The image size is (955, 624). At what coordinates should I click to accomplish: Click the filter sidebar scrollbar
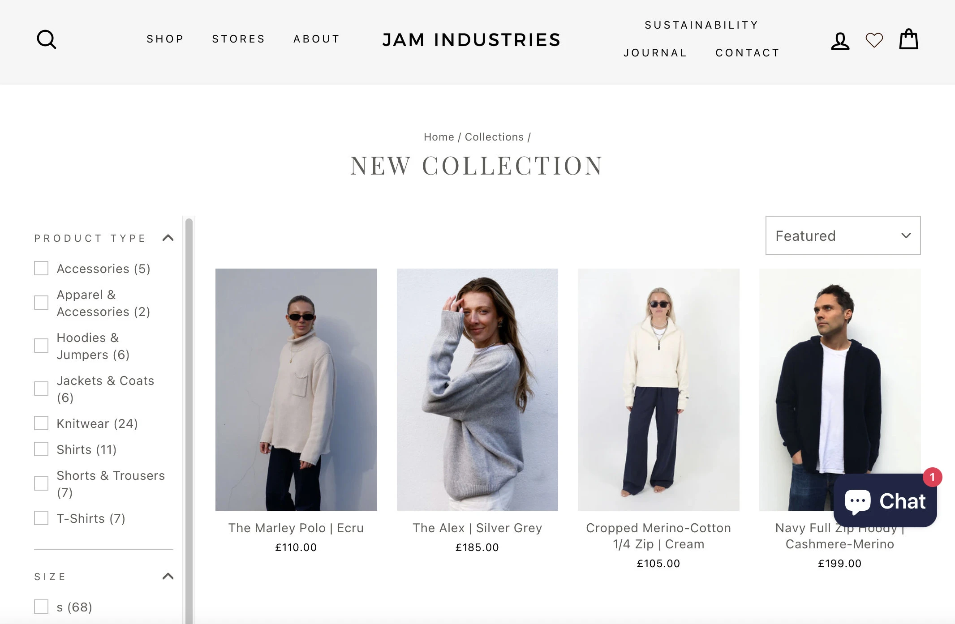tap(189, 421)
